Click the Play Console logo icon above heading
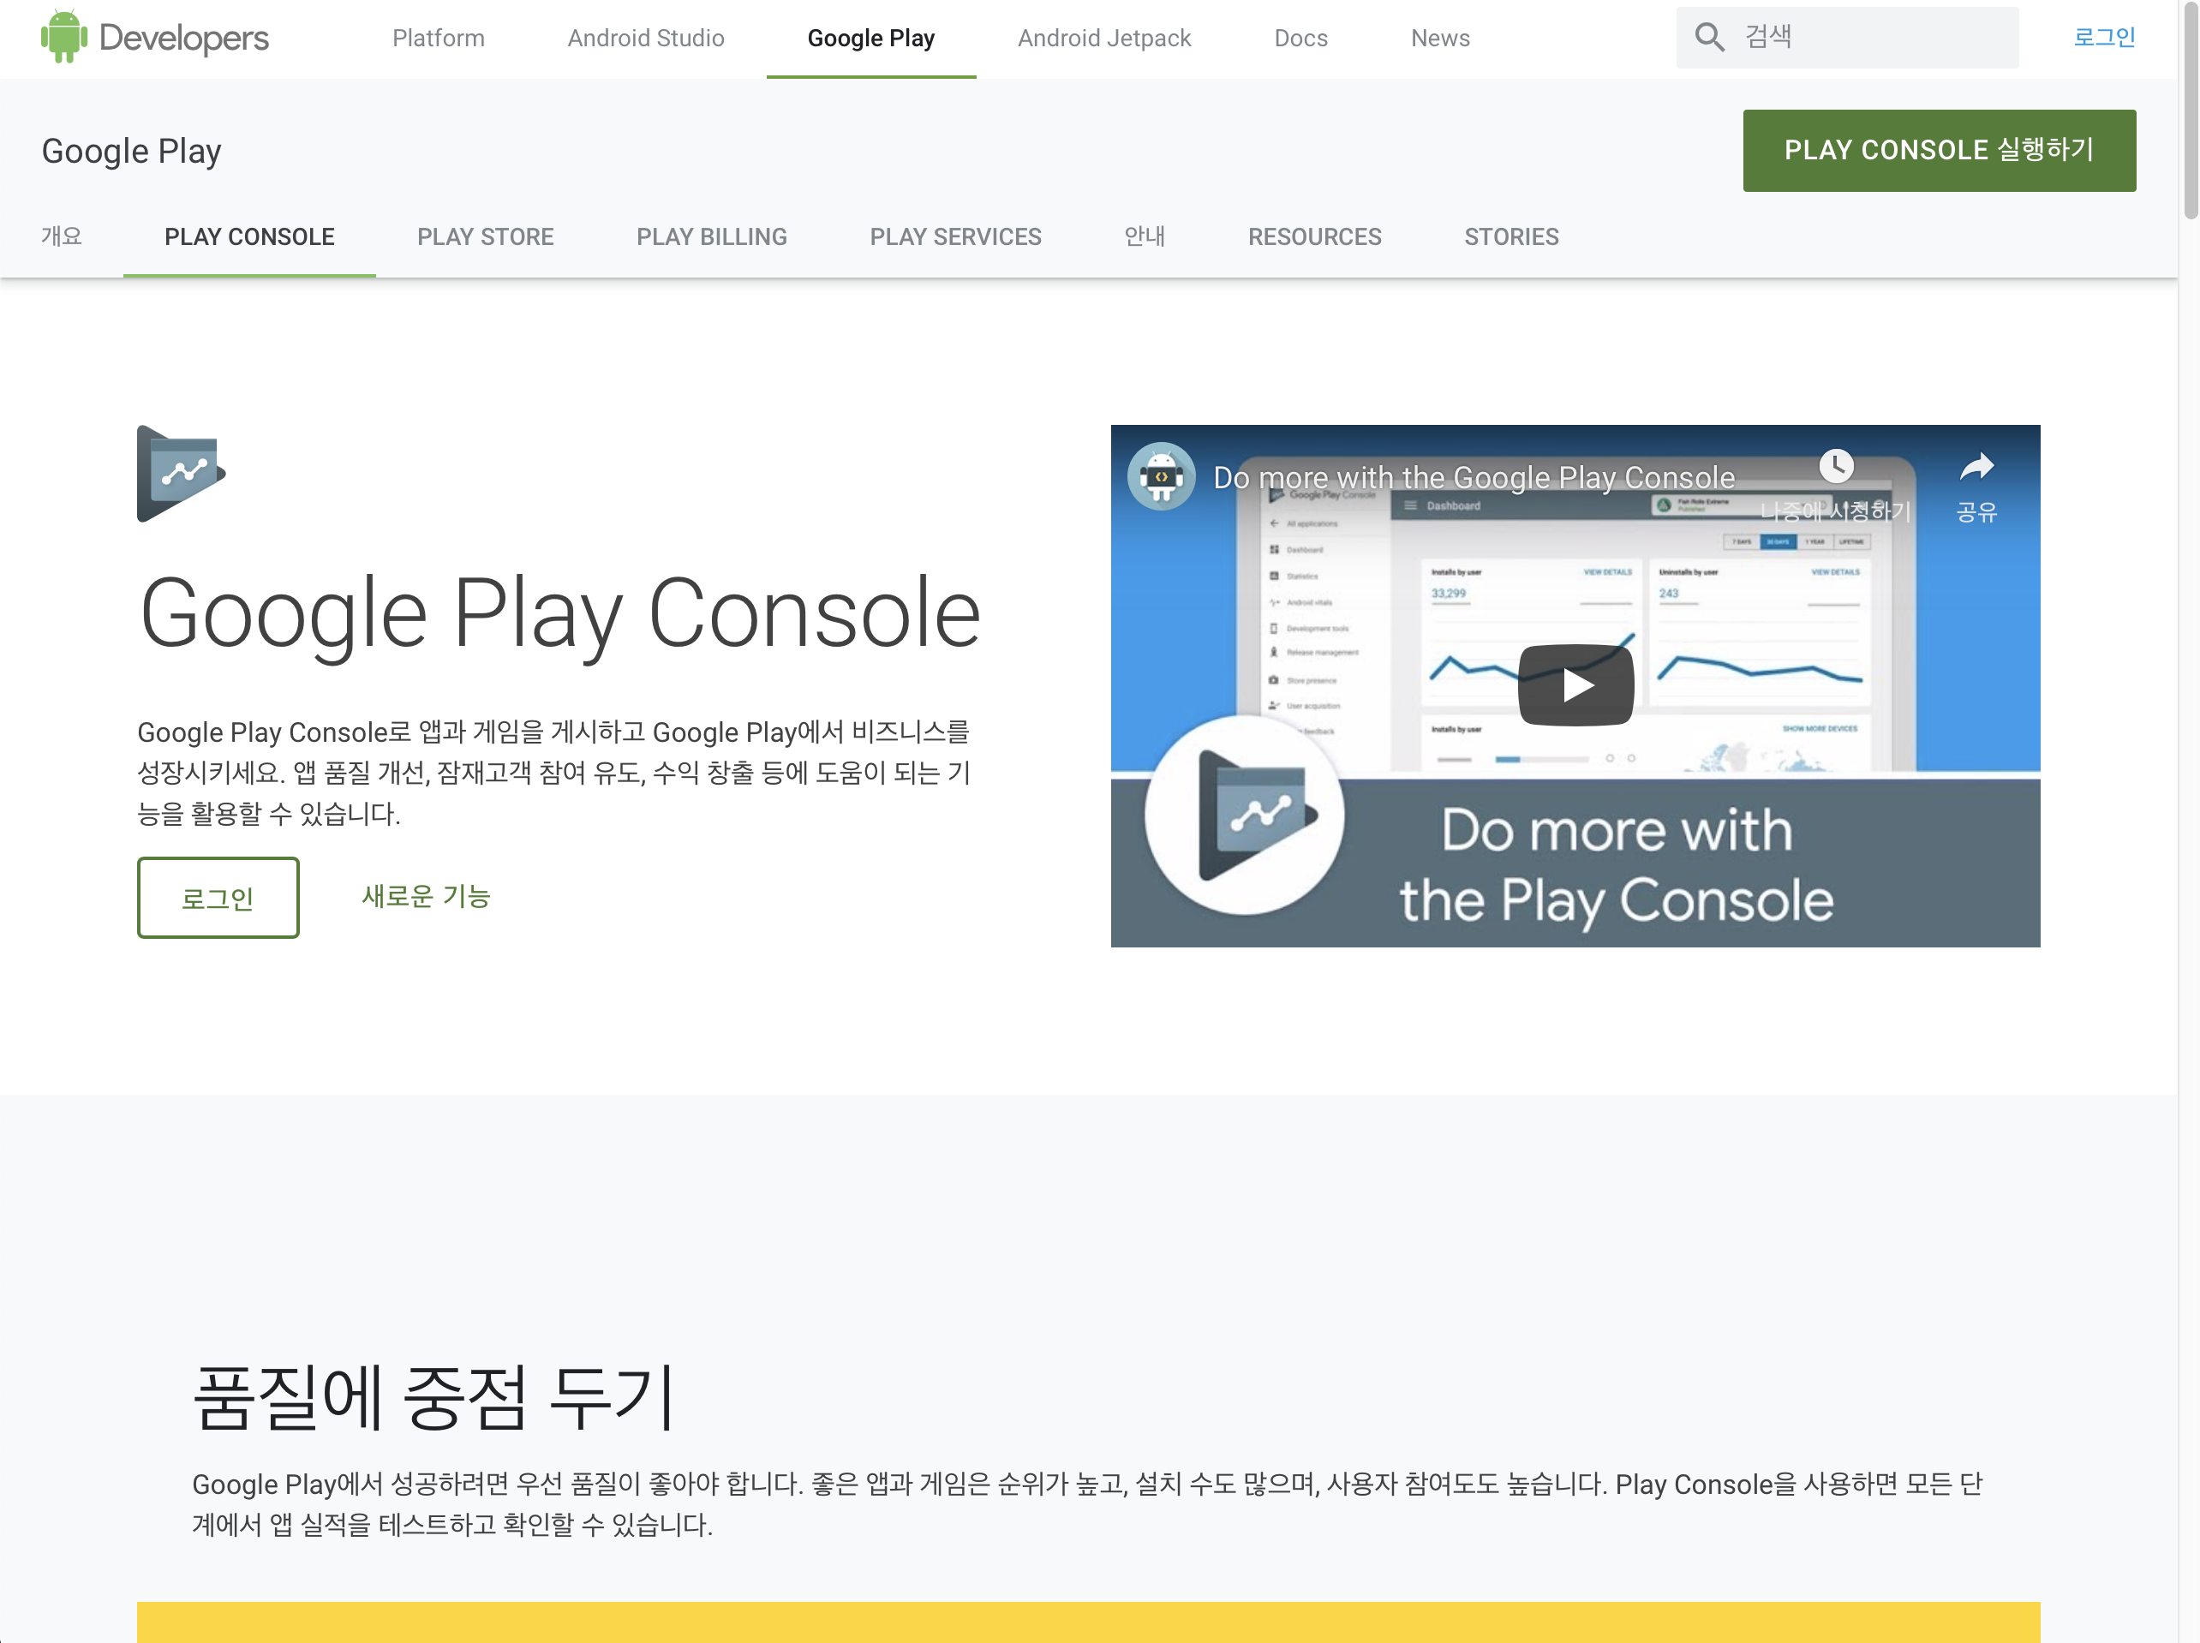This screenshot has height=1643, width=2200. point(181,474)
